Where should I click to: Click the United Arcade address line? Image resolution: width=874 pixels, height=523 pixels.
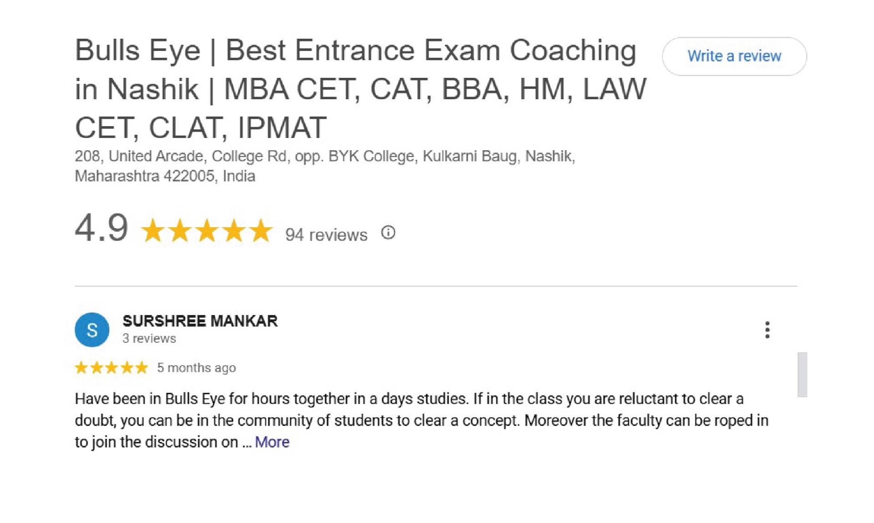click(325, 156)
